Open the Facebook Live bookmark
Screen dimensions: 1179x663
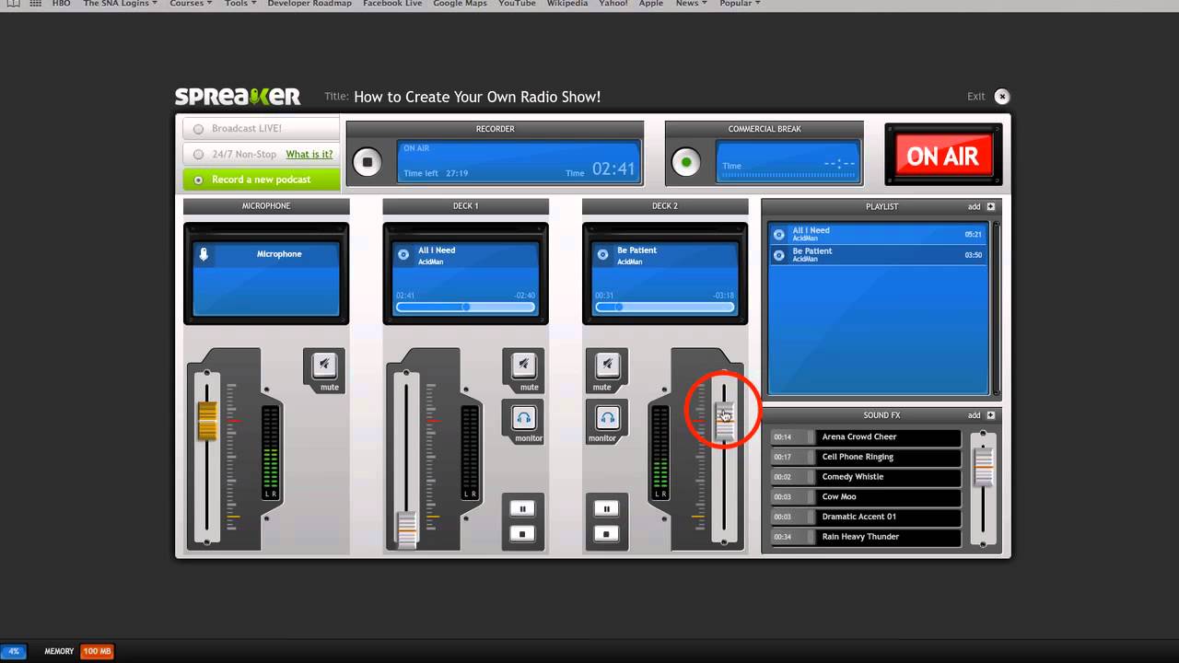[x=391, y=4]
